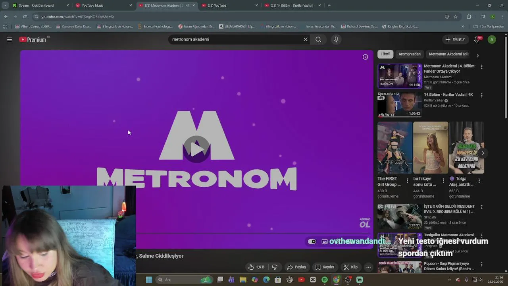Open Spotify from the taskbar
This screenshot has width=508, height=286.
pos(324,280)
